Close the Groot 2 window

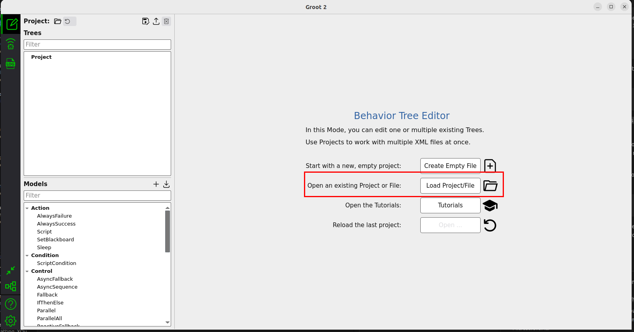click(625, 7)
